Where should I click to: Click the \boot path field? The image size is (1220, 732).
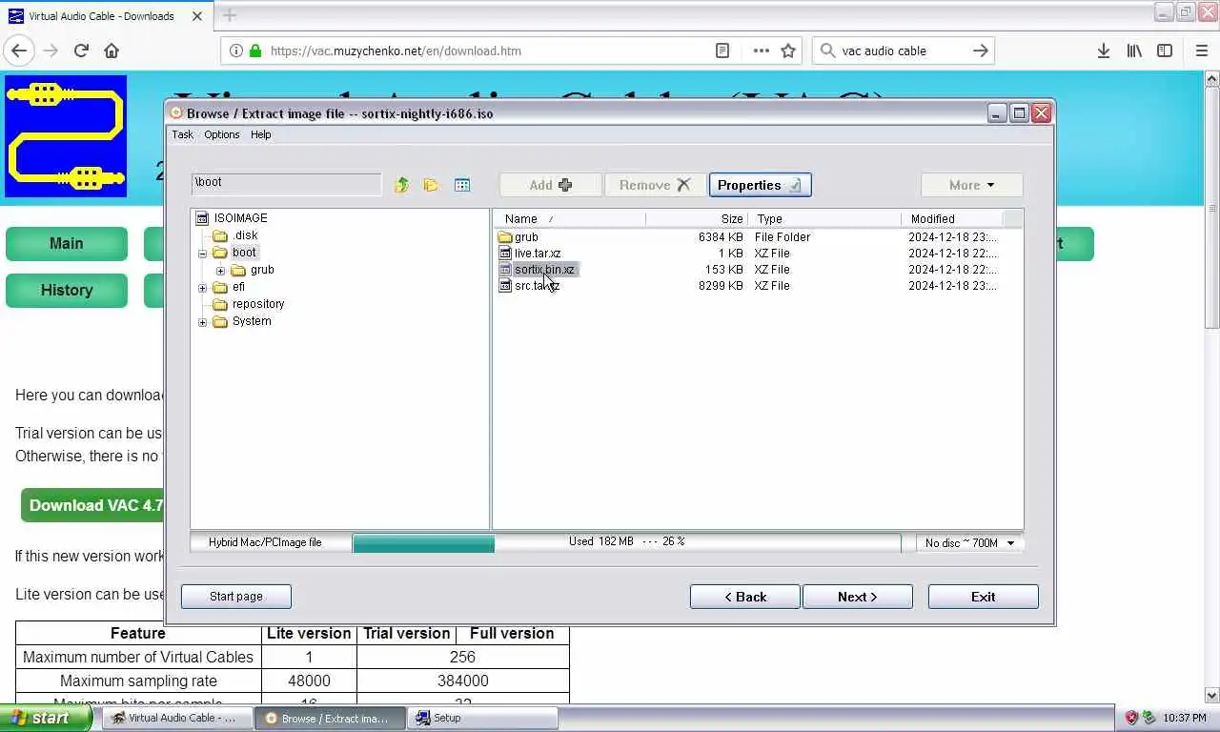pyautogui.click(x=286, y=183)
